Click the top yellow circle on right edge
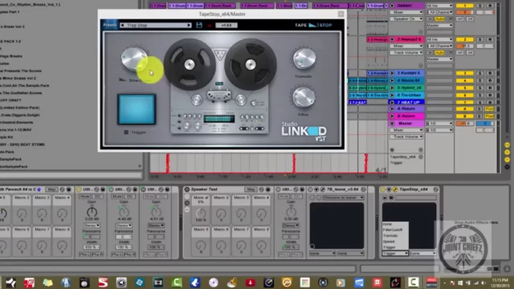 507,144
